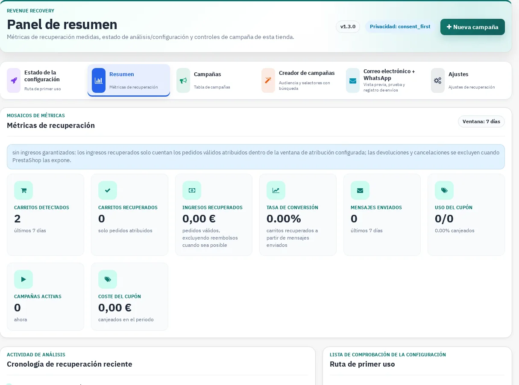Click the magic wand icon for Creador de campañas

pyautogui.click(x=268, y=80)
